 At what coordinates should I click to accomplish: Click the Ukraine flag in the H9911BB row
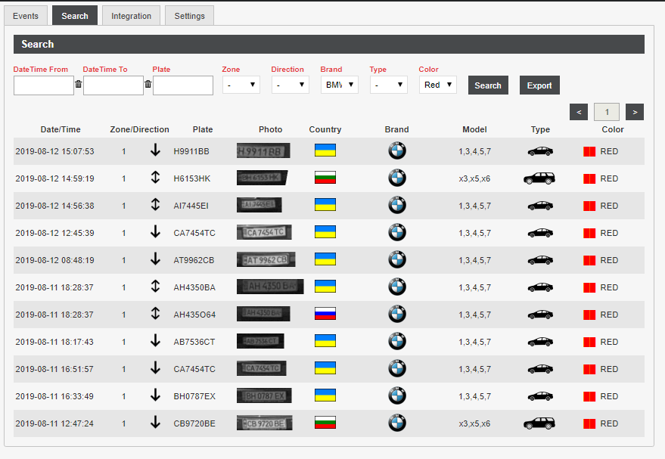point(325,150)
